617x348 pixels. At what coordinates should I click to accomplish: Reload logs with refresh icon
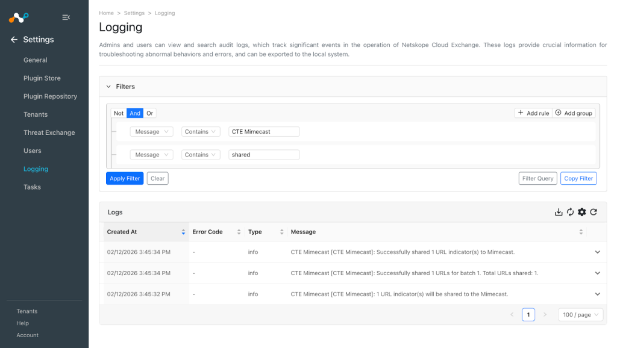click(594, 212)
